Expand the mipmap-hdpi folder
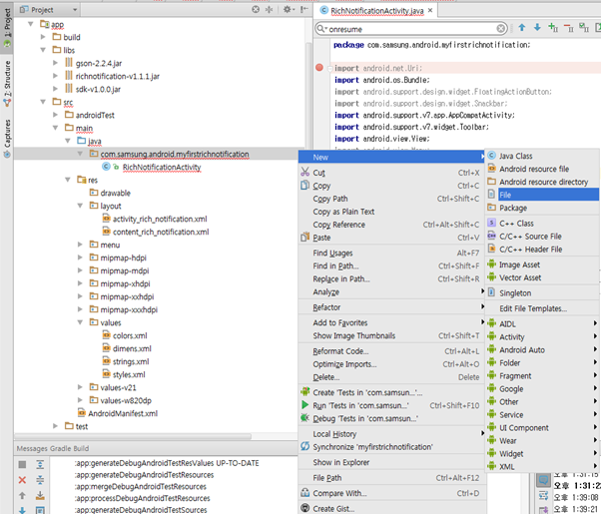 80,257
